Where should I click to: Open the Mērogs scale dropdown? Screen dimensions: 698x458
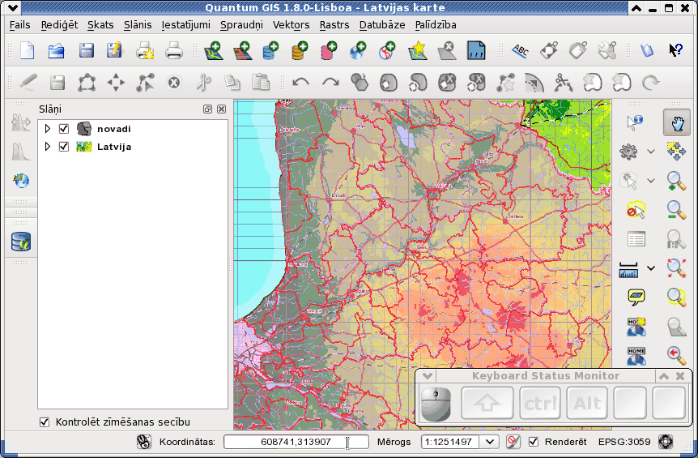490,442
